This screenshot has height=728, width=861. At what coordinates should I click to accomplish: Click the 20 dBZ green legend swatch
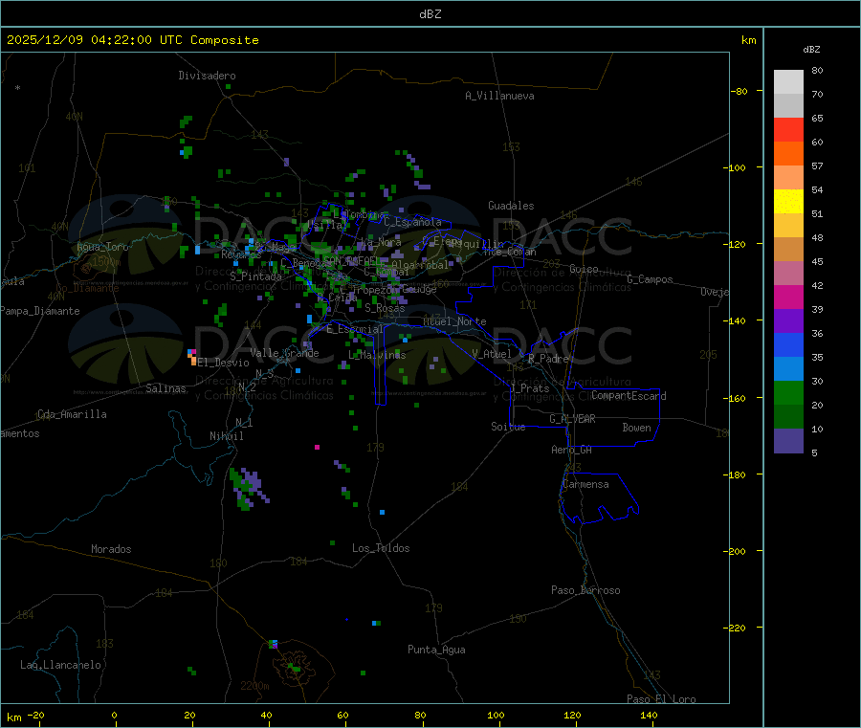coord(788,392)
